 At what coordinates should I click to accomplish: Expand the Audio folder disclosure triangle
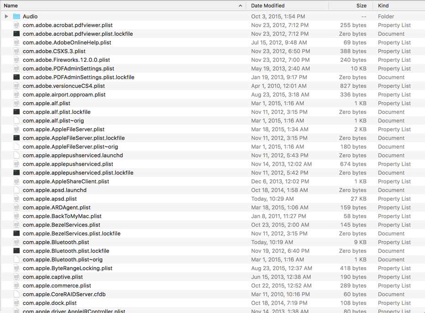pyautogui.click(x=6, y=16)
